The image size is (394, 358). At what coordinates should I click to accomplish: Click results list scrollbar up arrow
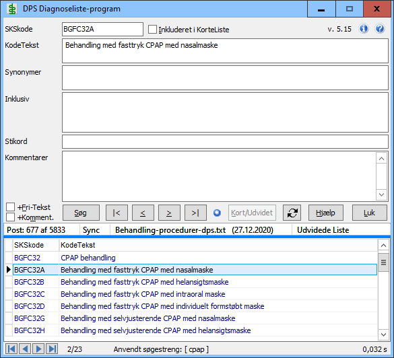tap(383, 245)
